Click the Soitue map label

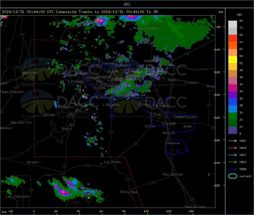point(150,126)
